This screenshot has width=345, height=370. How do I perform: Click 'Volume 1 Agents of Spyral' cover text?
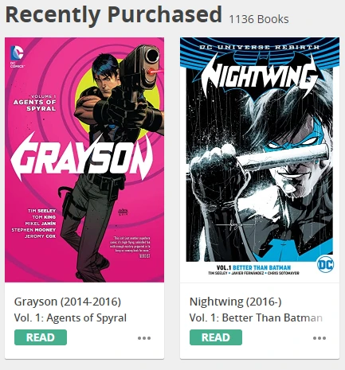pyautogui.click(x=35, y=103)
